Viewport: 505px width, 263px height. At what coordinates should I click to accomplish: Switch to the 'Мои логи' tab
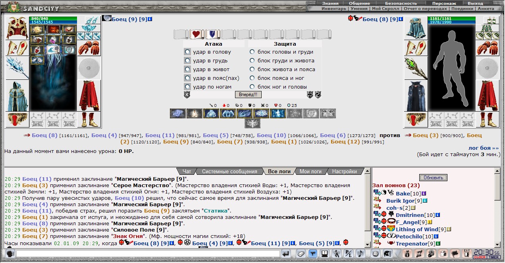point(310,172)
